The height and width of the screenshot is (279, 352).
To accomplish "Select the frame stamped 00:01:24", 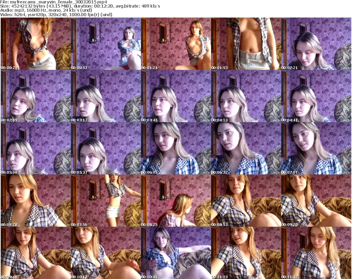I will pos(176,44).
